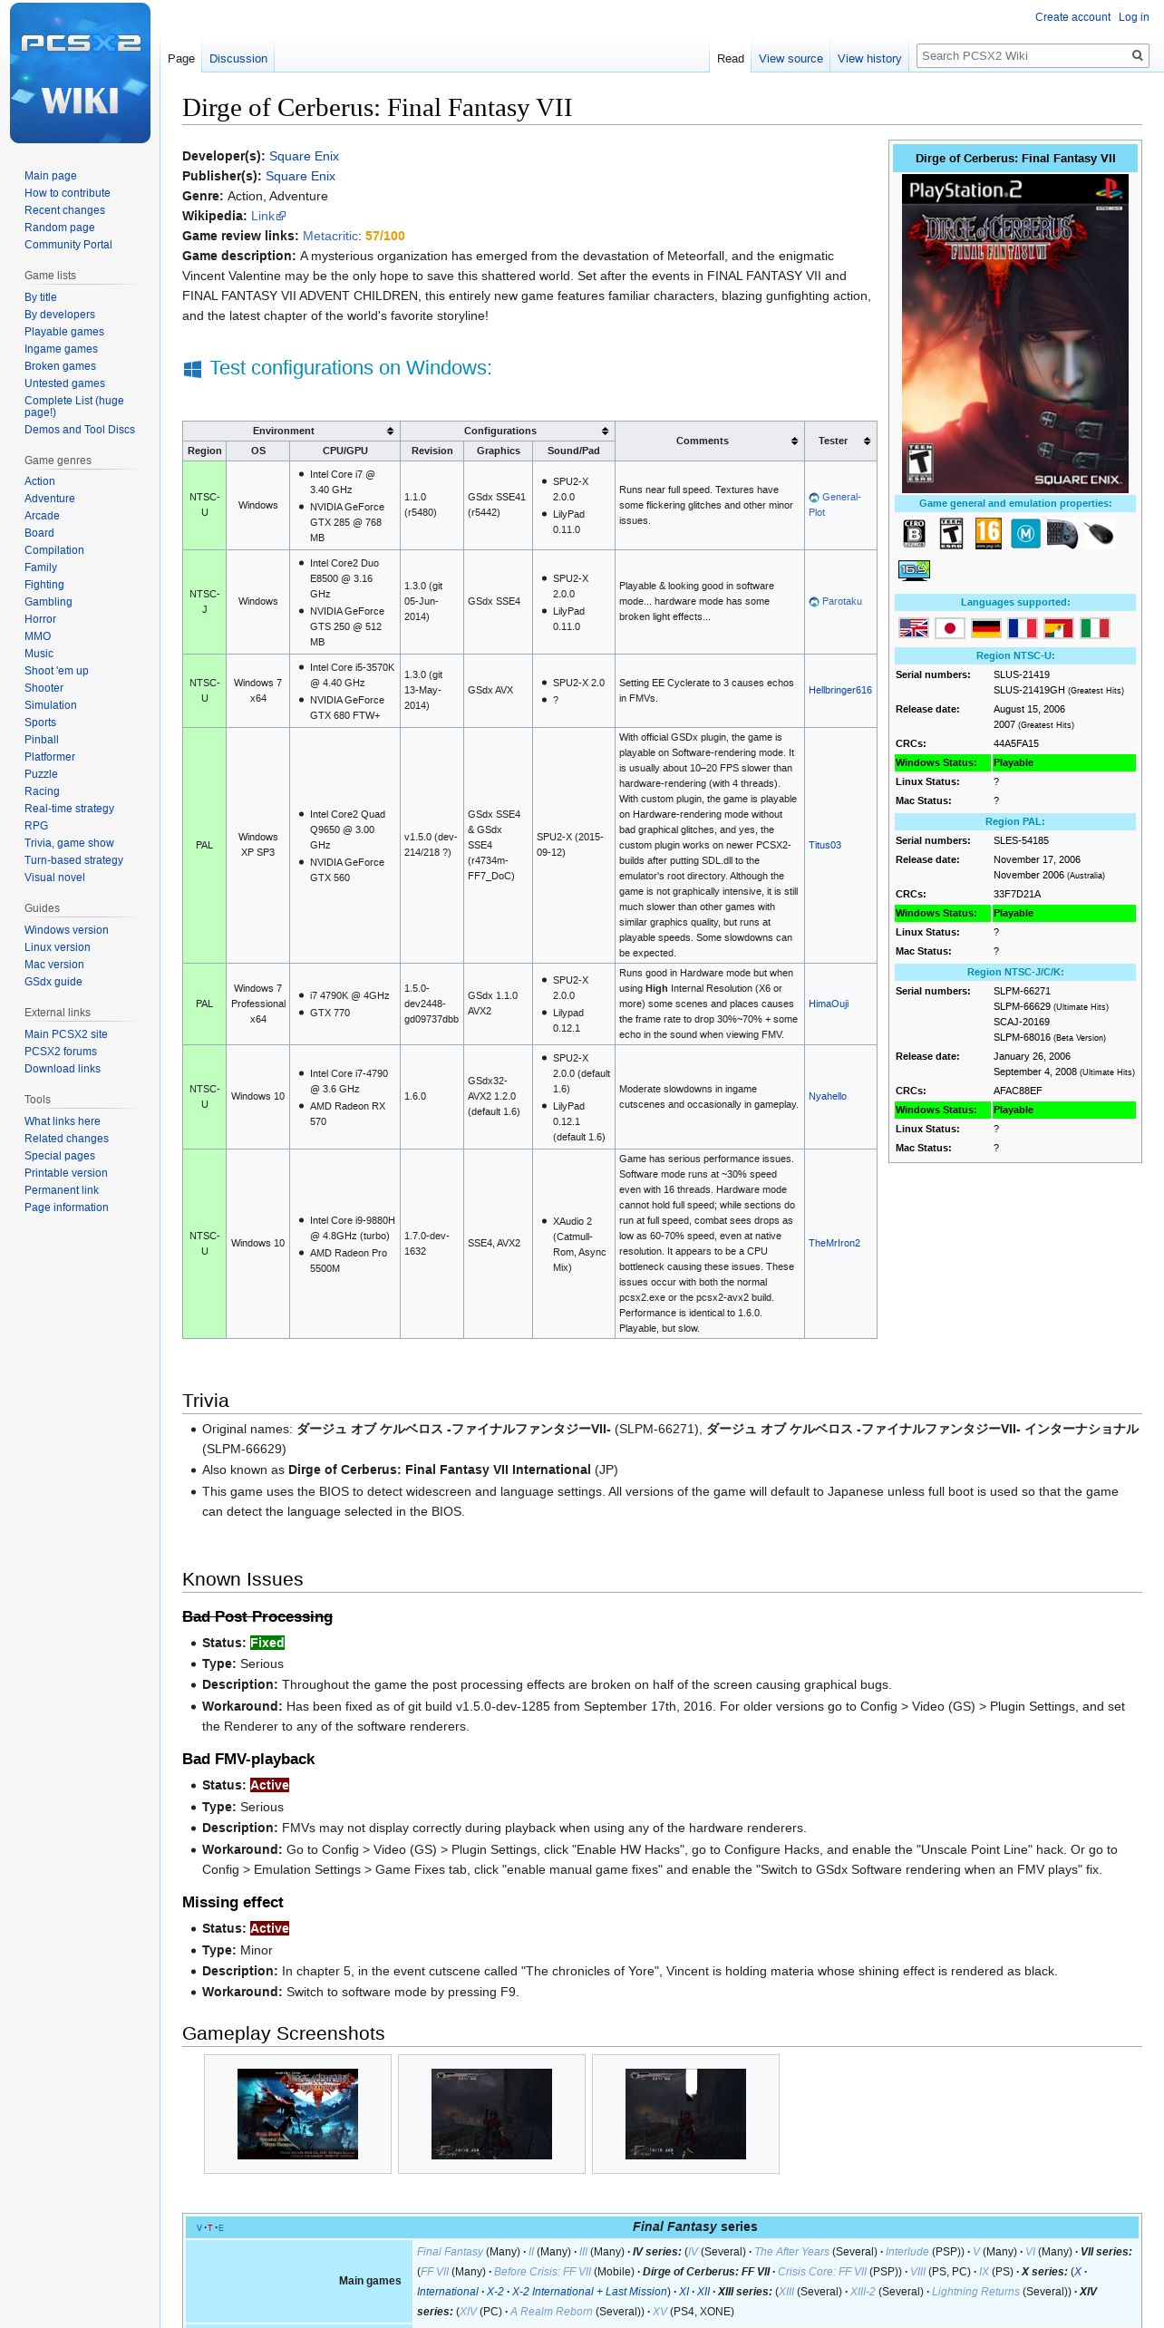Click the user icon beside Parotaku

(814, 601)
